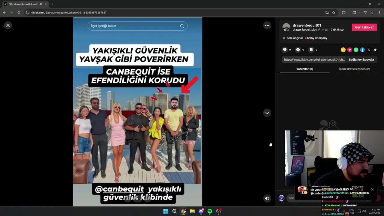Open File Explorer from the taskbar
Viewport: 384px width, 216px height.
tap(192, 211)
